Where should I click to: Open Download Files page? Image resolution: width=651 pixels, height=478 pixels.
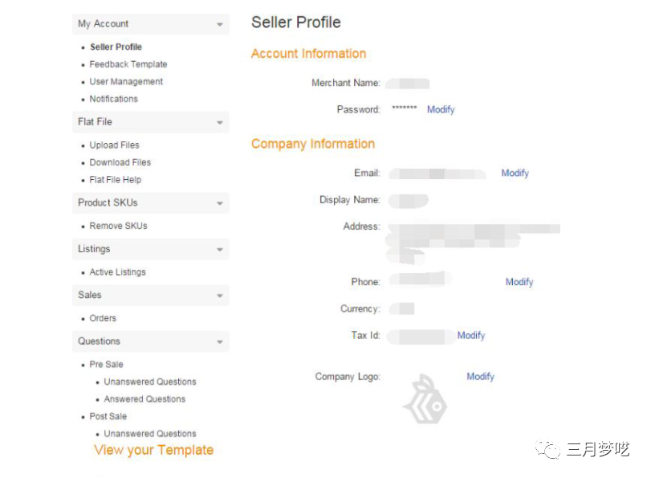120,162
